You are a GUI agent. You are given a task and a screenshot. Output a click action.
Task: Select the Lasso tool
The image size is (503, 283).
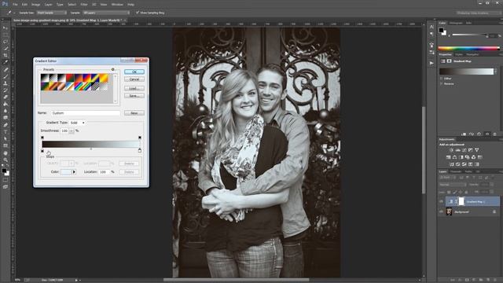[6, 42]
